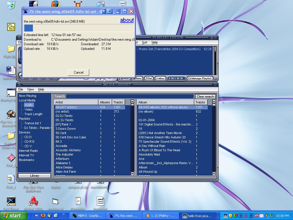Launch the Play Uru desktop shortcut

click(x=11, y=114)
